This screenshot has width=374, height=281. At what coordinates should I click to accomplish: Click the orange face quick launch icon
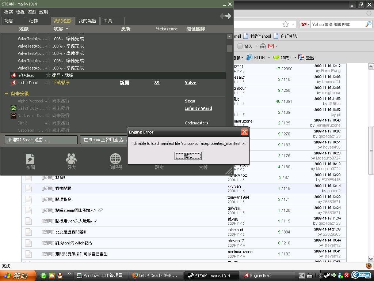coord(52,276)
